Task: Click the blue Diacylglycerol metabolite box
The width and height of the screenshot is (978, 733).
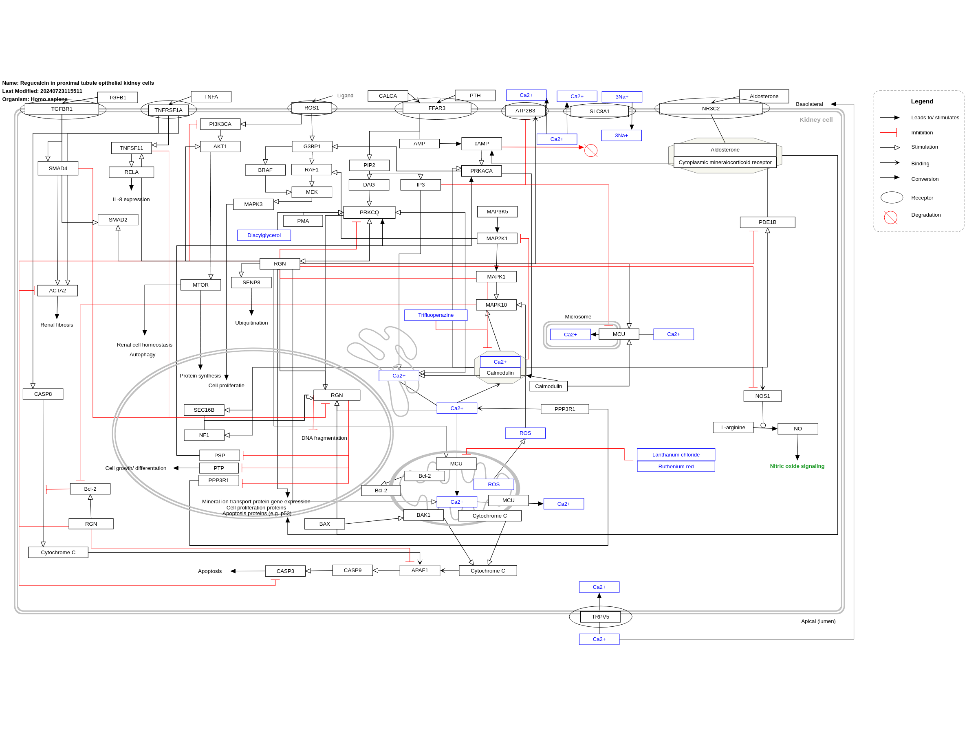Action: (x=264, y=235)
